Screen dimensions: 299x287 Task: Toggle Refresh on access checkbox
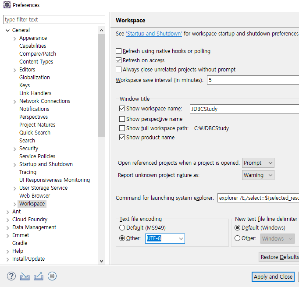point(119,60)
